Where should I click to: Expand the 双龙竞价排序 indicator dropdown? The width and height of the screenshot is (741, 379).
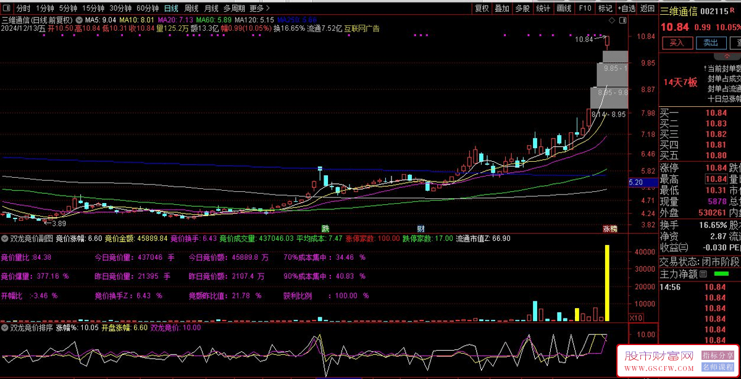6,328
